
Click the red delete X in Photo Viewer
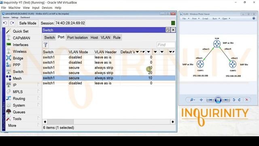(246, 100)
